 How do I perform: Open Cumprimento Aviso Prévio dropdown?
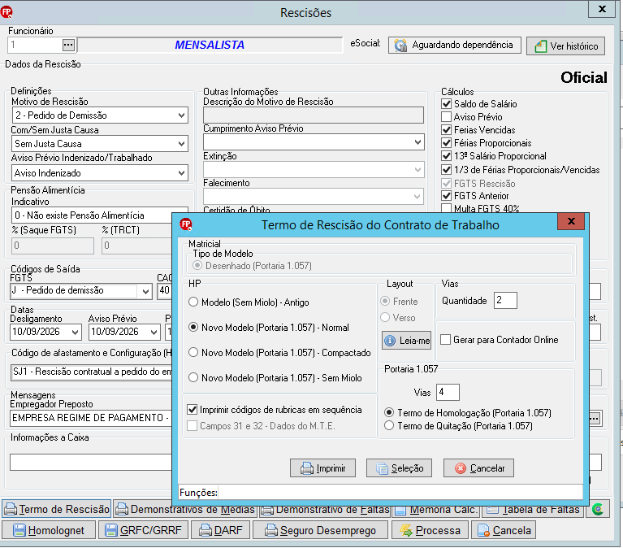(417, 142)
